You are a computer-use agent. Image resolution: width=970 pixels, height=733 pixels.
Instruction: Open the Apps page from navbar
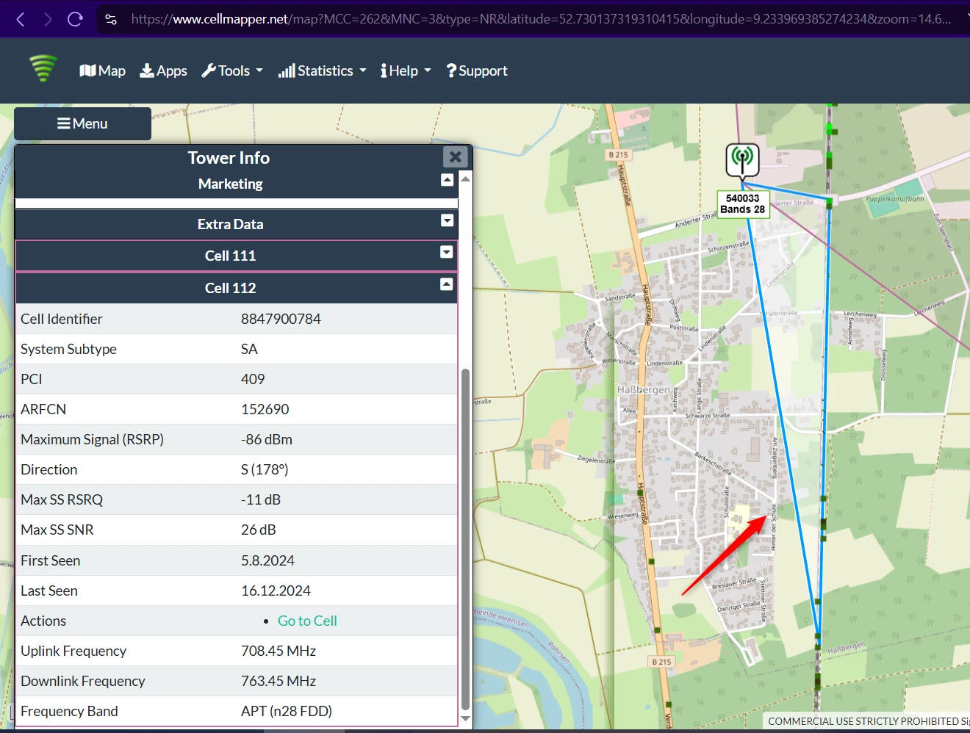[163, 71]
